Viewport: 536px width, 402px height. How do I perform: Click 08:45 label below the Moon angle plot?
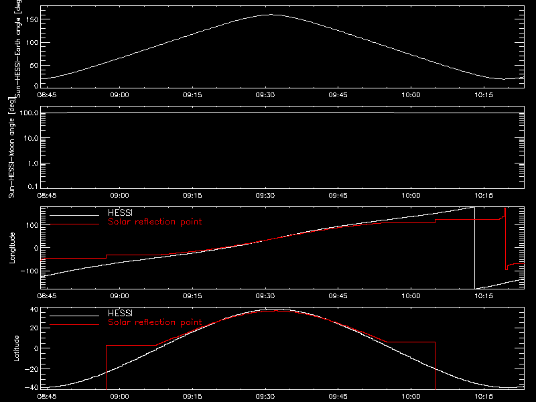(x=47, y=196)
